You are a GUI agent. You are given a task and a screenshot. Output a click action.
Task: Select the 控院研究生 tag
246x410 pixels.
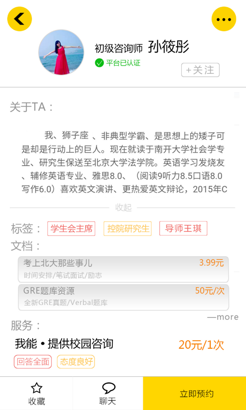(127, 228)
